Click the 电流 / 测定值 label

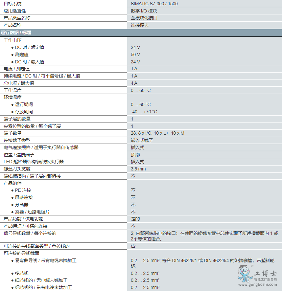click(17, 69)
